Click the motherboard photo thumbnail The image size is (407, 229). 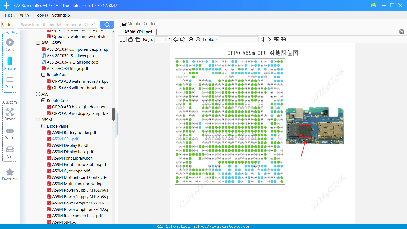pyautogui.click(x=315, y=126)
